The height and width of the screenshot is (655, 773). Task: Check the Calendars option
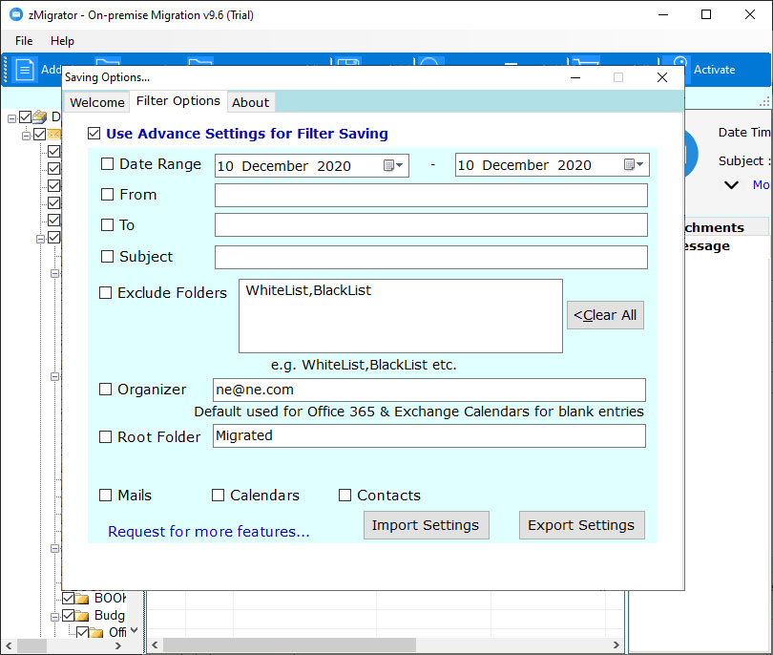pos(218,496)
